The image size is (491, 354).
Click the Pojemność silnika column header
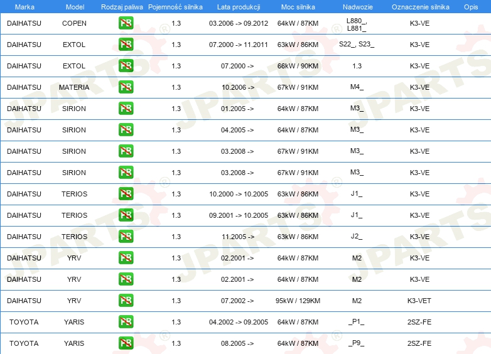(175, 7)
